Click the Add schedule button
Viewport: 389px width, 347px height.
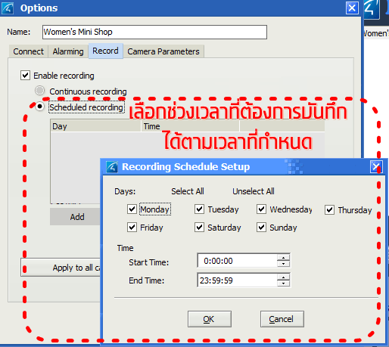pyautogui.click(x=76, y=217)
